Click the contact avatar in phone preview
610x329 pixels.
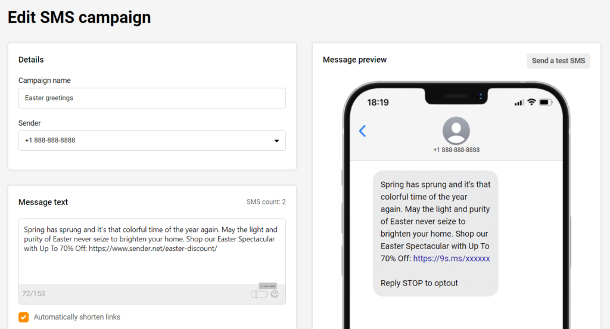pyautogui.click(x=456, y=131)
